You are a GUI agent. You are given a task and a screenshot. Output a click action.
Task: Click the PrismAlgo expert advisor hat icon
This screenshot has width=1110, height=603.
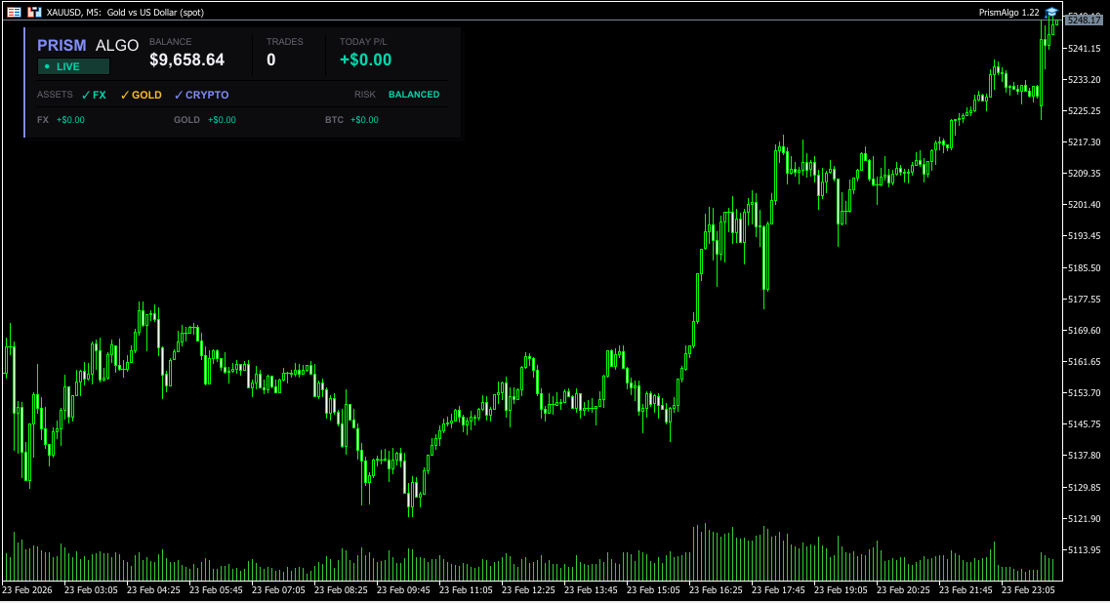pyautogui.click(x=1051, y=12)
